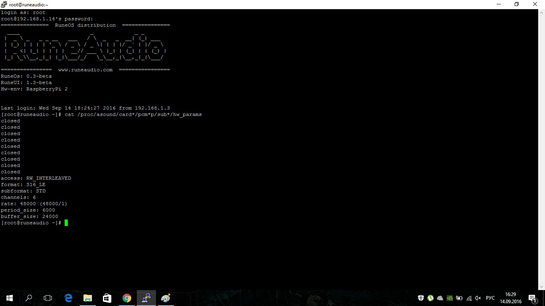Open the OneDrive cloud tray icon
545x306 pixels.
point(440,298)
